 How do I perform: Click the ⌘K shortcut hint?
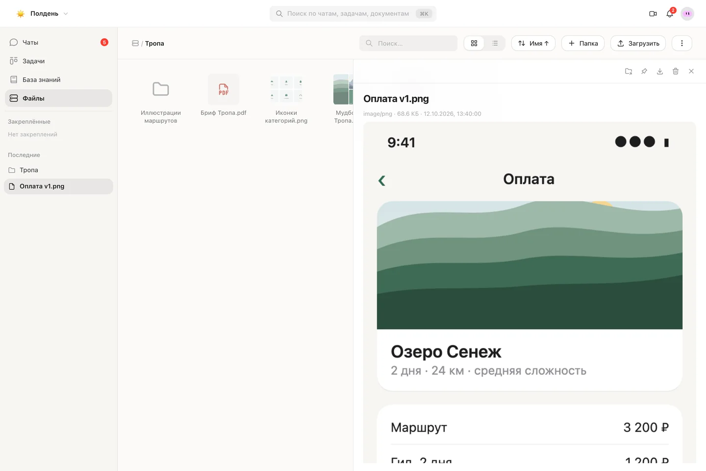pos(424,14)
